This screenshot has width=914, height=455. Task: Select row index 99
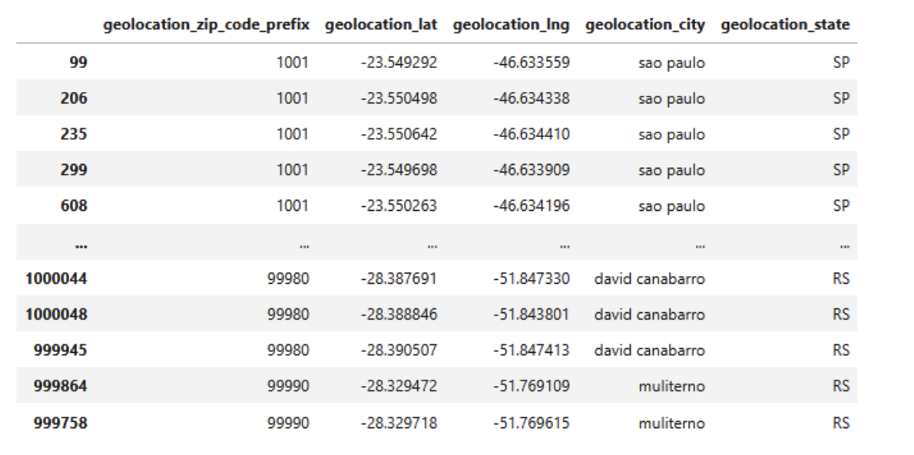[79, 63]
